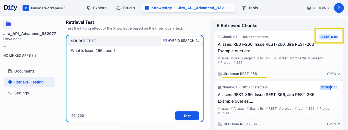
Task: Open the Tools tab
Action: [x=250, y=8]
